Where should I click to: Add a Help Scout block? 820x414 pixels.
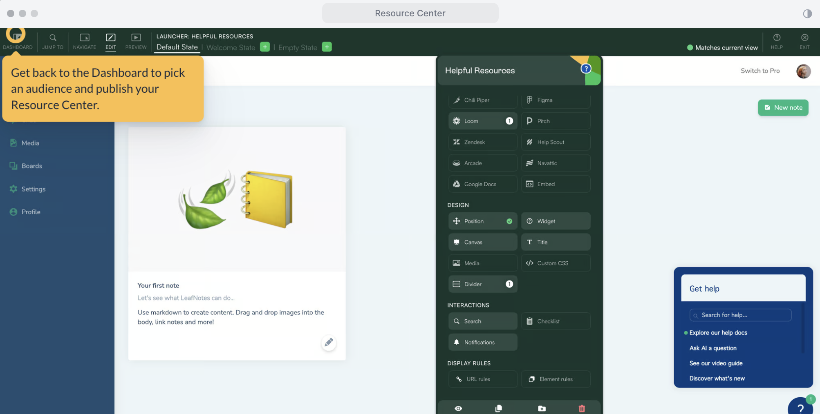556,142
